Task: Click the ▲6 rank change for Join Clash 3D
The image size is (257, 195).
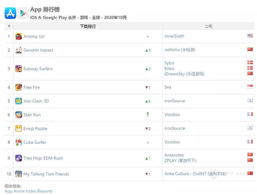Action: (148, 101)
